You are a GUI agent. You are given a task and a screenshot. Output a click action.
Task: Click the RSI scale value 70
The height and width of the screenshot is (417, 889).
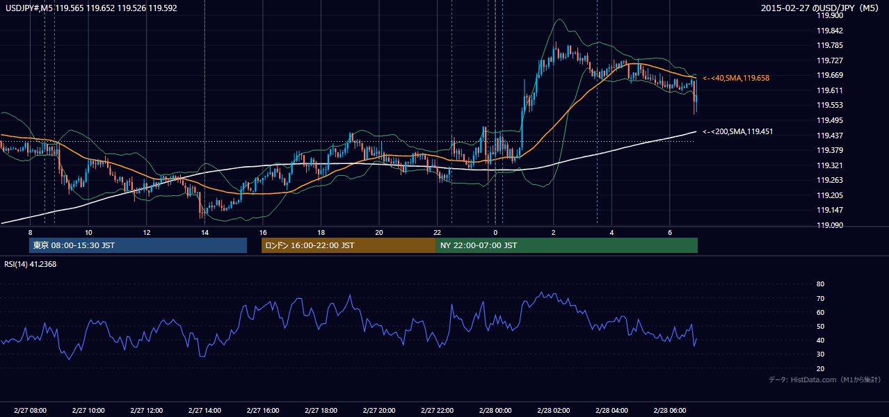820,298
